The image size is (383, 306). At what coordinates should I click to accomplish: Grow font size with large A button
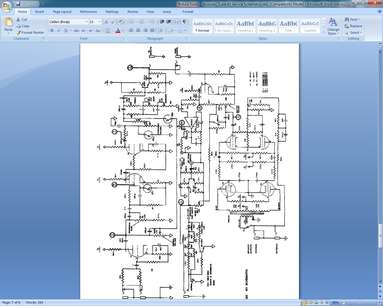point(106,22)
